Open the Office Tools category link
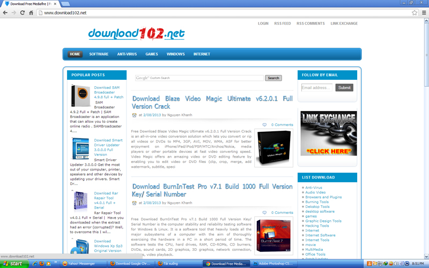The image size is (429, 268). (x=315, y=254)
